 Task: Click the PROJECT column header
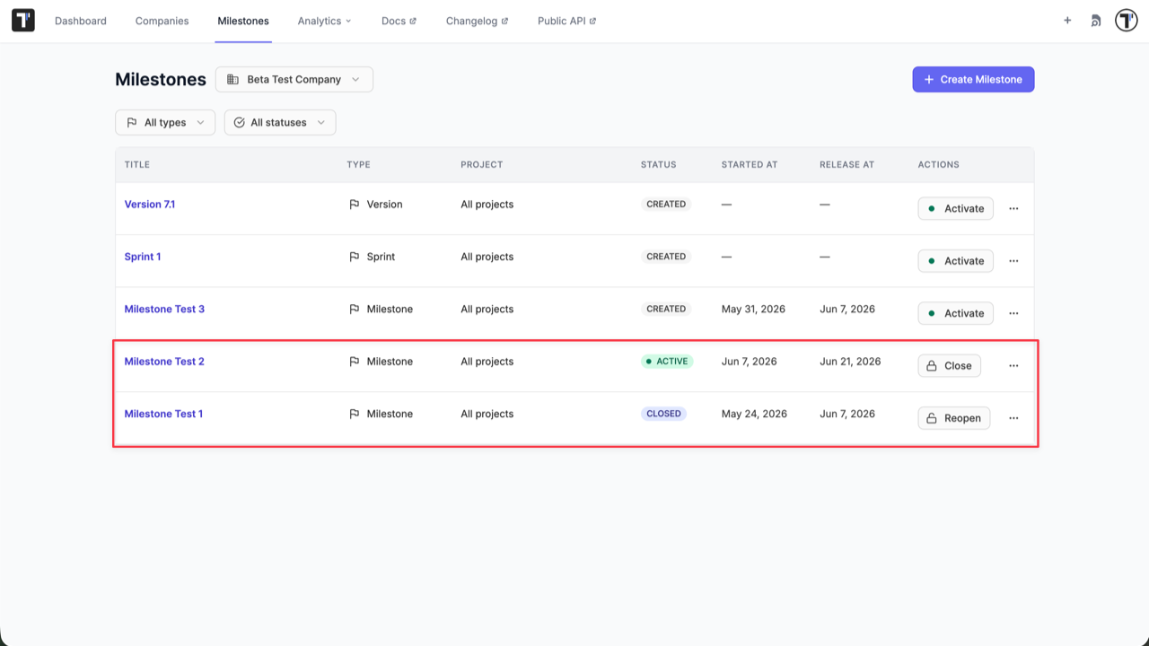482,165
